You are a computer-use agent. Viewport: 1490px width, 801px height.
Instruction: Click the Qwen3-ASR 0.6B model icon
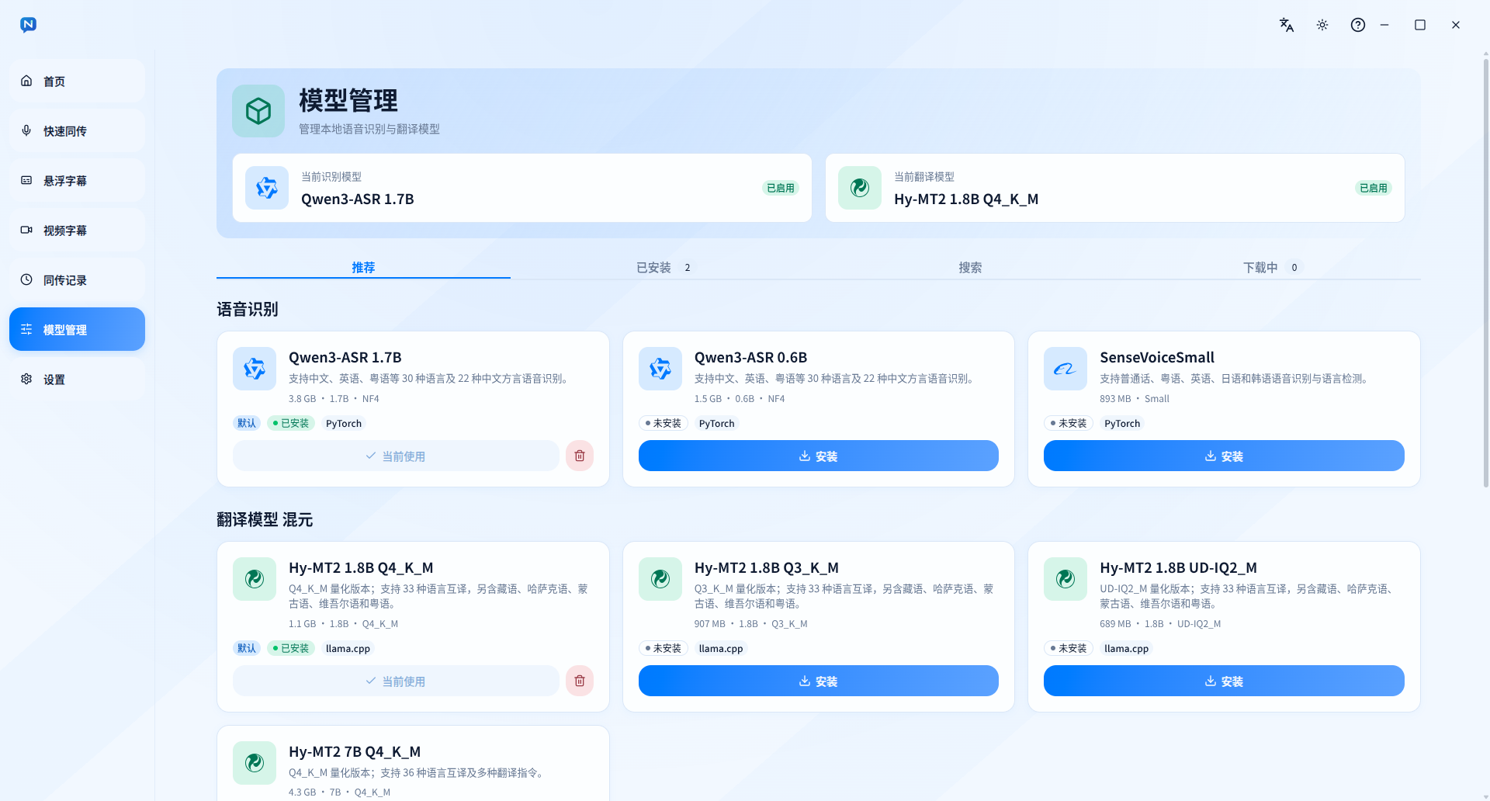(660, 369)
